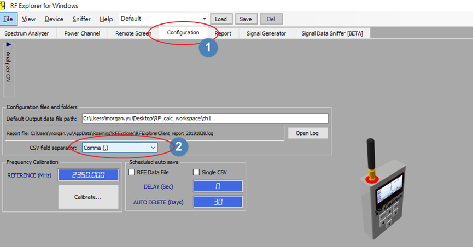473x247 pixels.
Task: Toggle the Single CSV checkbox
Action: [196, 173]
